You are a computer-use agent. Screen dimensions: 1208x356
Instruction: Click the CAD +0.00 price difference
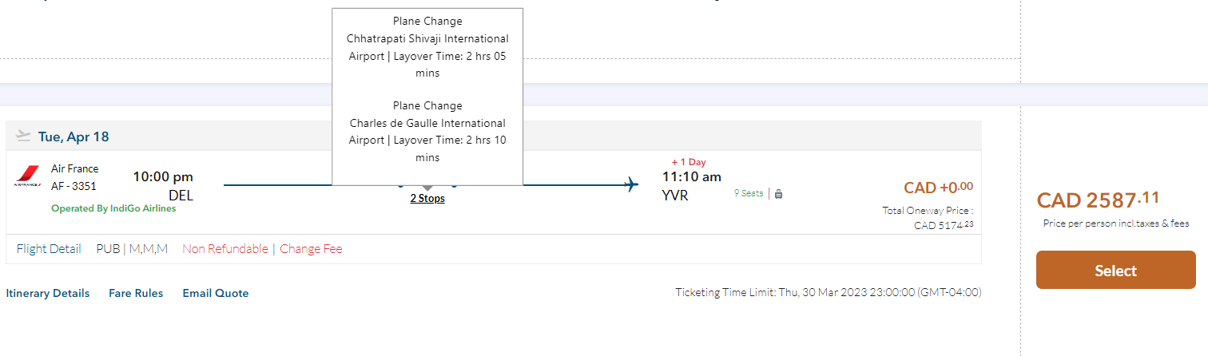(x=938, y=188)
